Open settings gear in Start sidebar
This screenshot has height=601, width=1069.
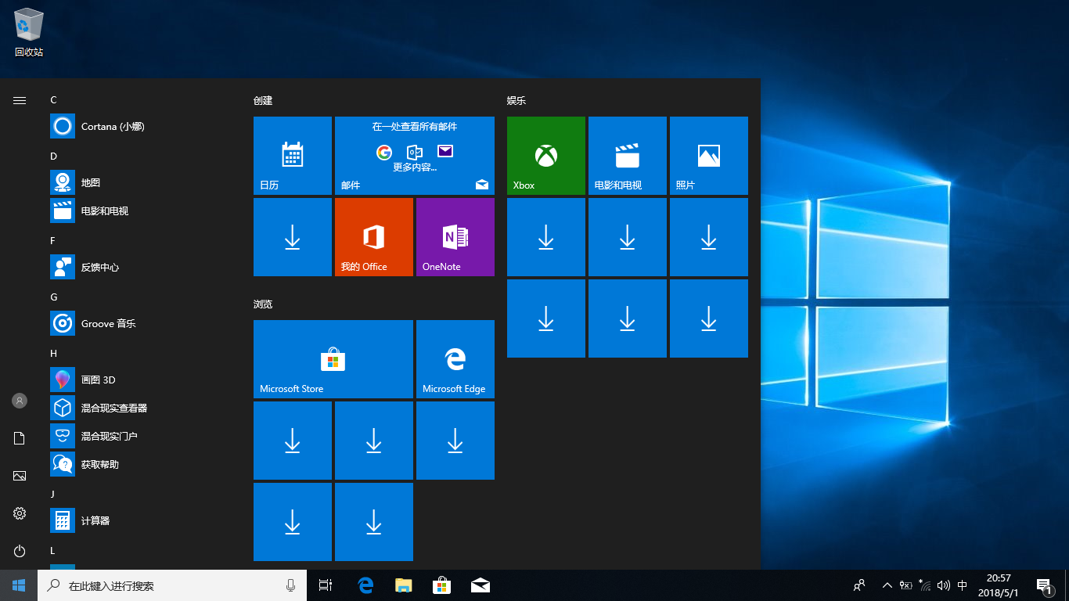pos(20,513)
